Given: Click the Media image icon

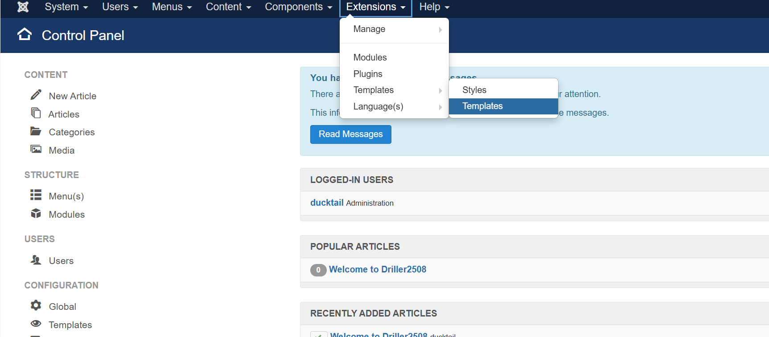Looking at the screenshot, I should coord(36,149).
